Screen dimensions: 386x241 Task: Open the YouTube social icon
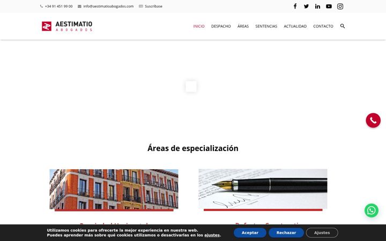coord(329,6)
